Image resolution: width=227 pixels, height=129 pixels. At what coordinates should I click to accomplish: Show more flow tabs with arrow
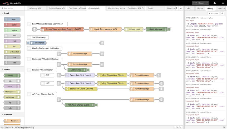(x=177, y=8)
